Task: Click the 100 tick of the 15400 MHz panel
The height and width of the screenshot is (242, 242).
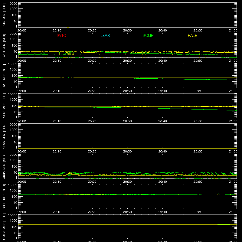Action: (x=15, y=227)
